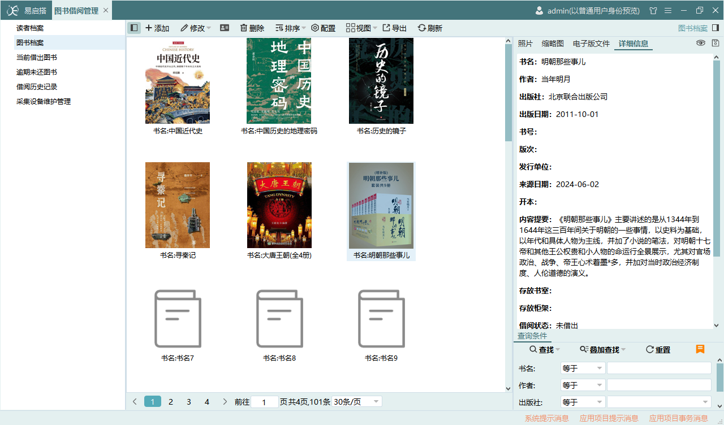Open the 配置 (configure) settings button

324,28
